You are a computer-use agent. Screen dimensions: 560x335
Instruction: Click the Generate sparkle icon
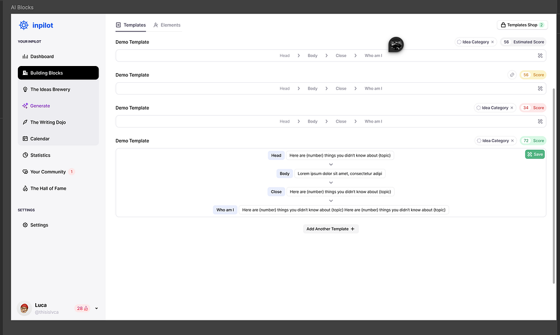(25, 106)
